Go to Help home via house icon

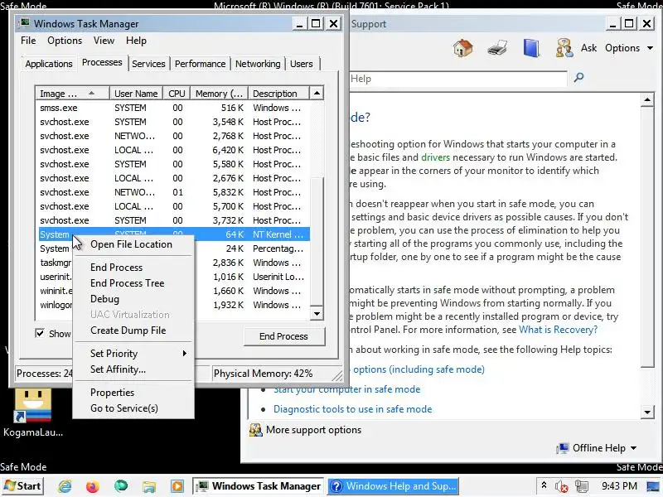pyautogui.click(x=463, y=48)
